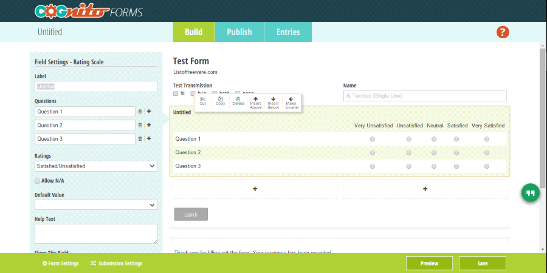Click the Untitled form name
547x273 pixels.
tap(50, 32)
